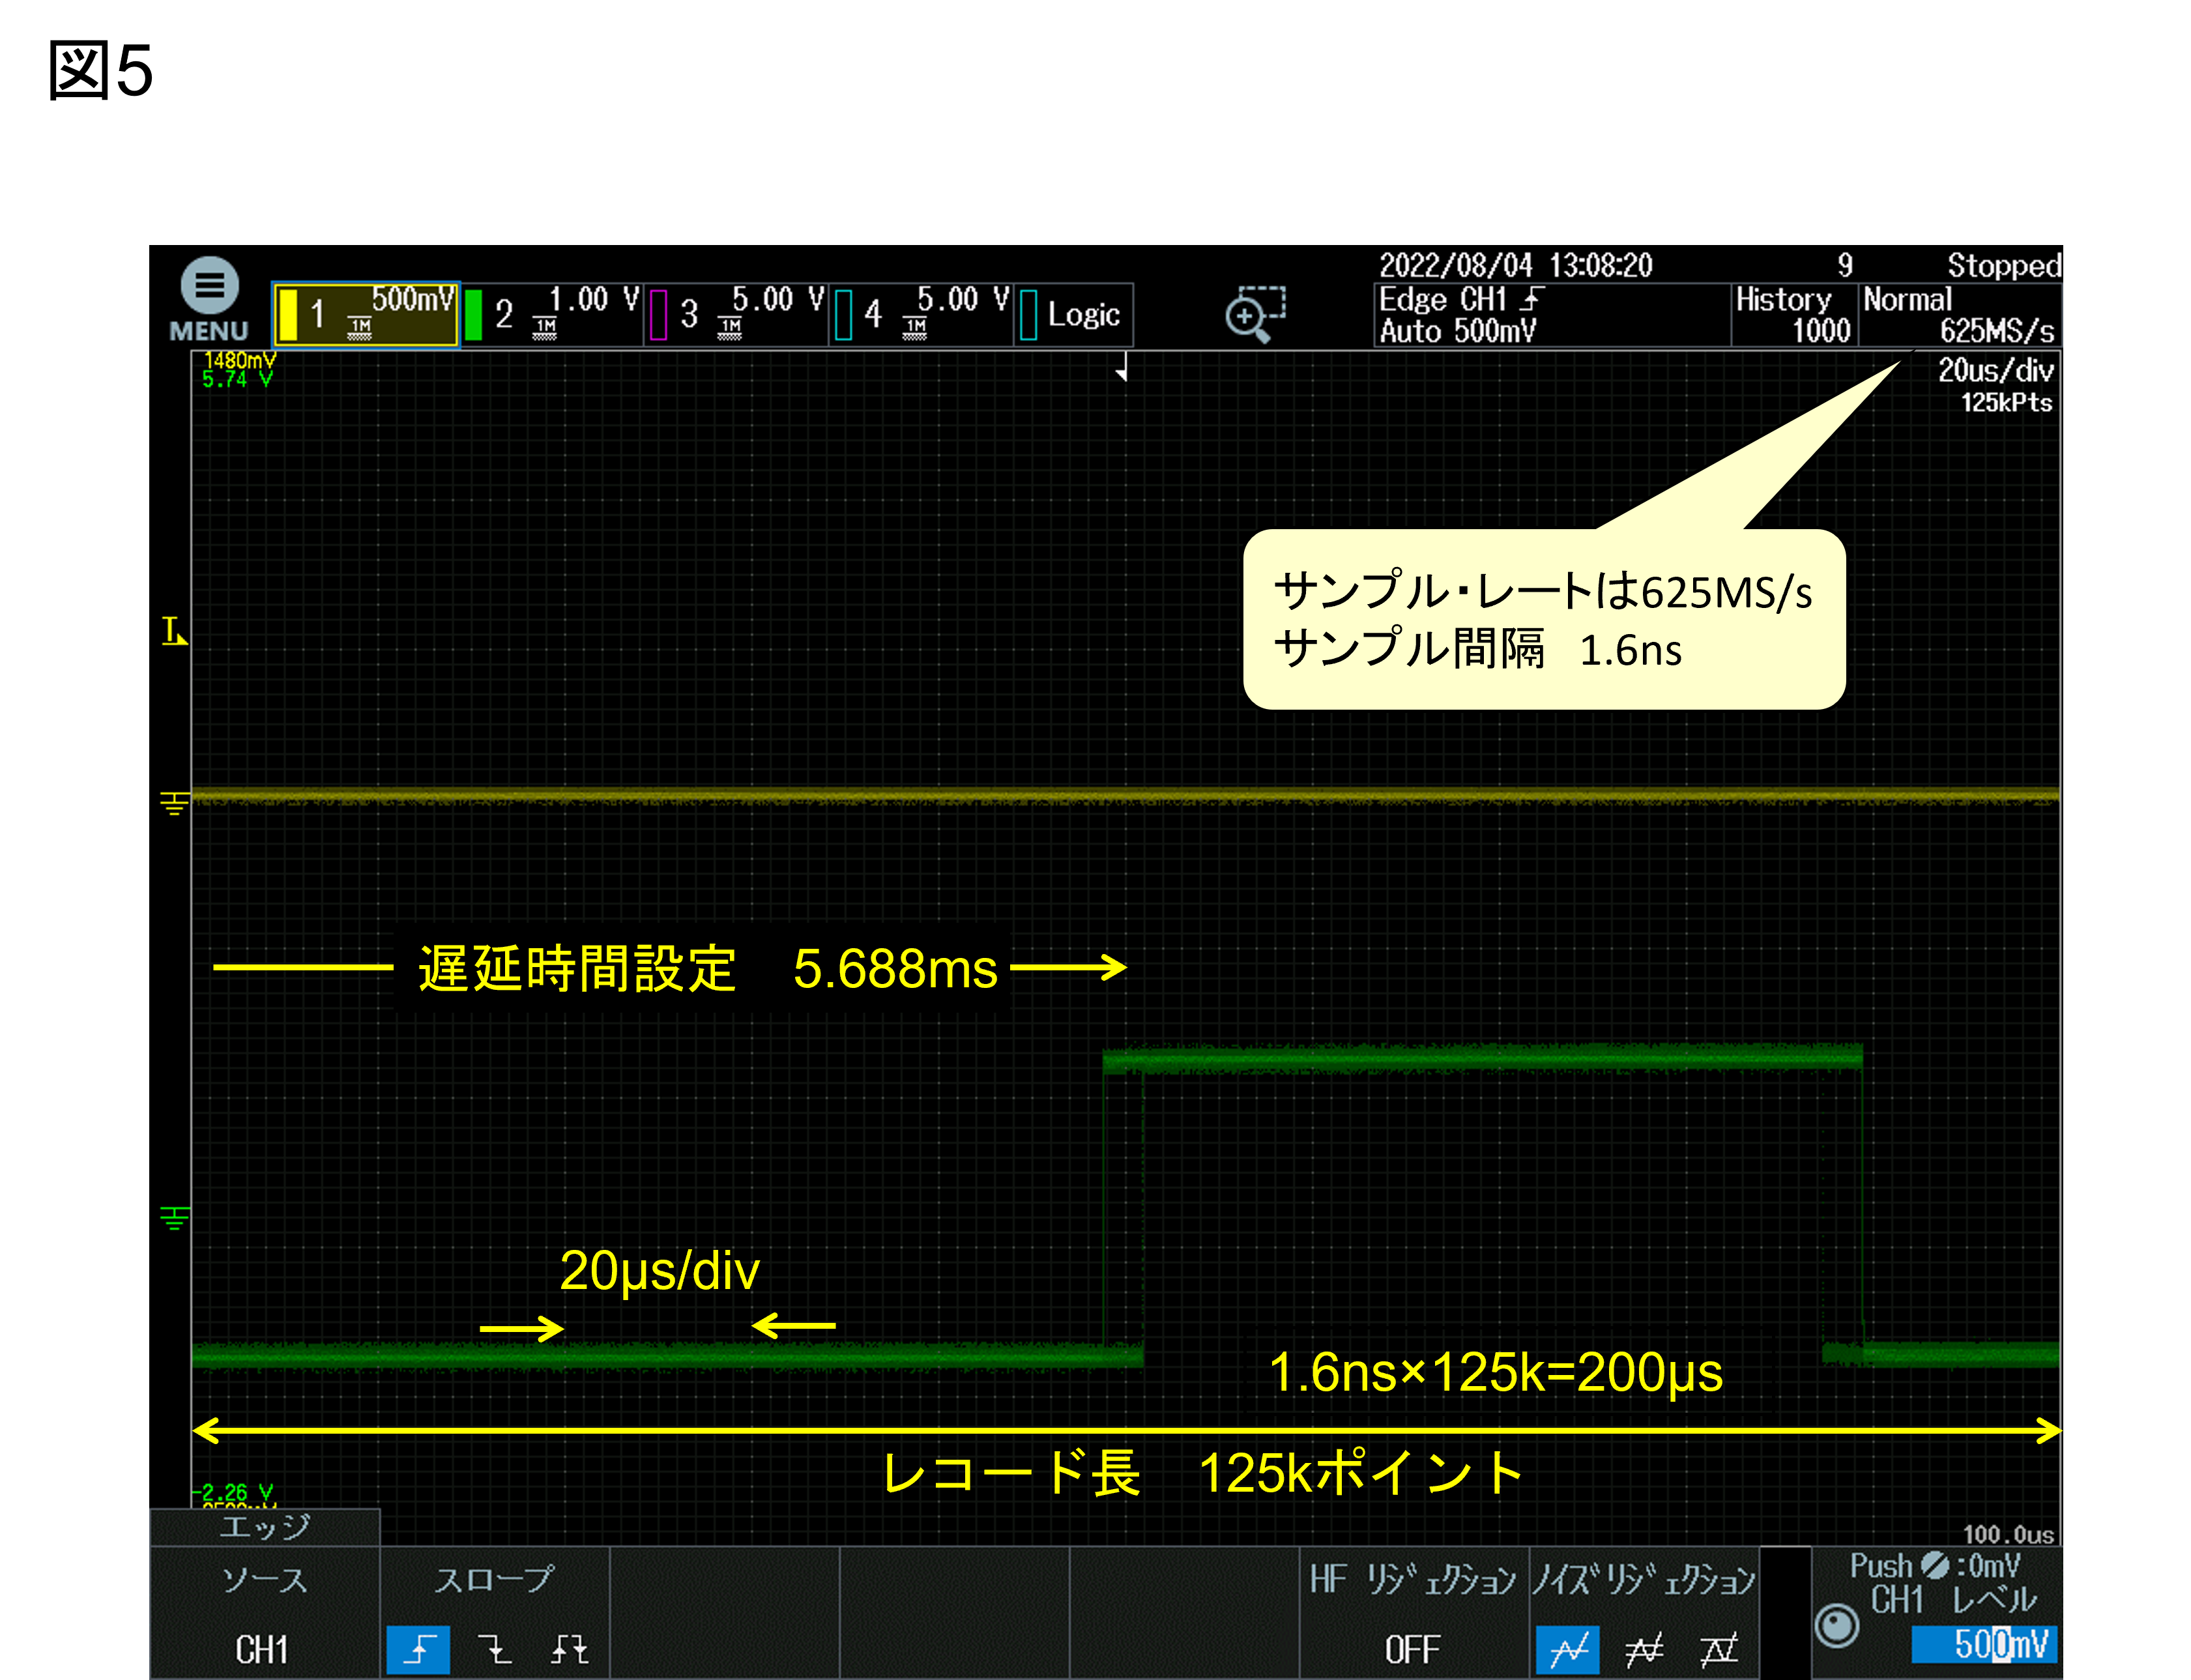Click the trigger level marker on left edge
This screenshot has width=2191, height=1680.
click(x=174, y=631)
